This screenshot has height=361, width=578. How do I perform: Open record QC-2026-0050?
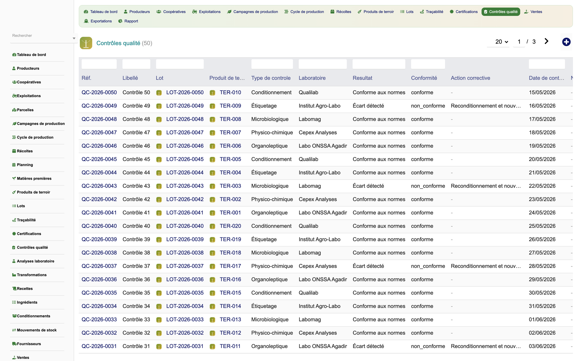click(99, 93)
